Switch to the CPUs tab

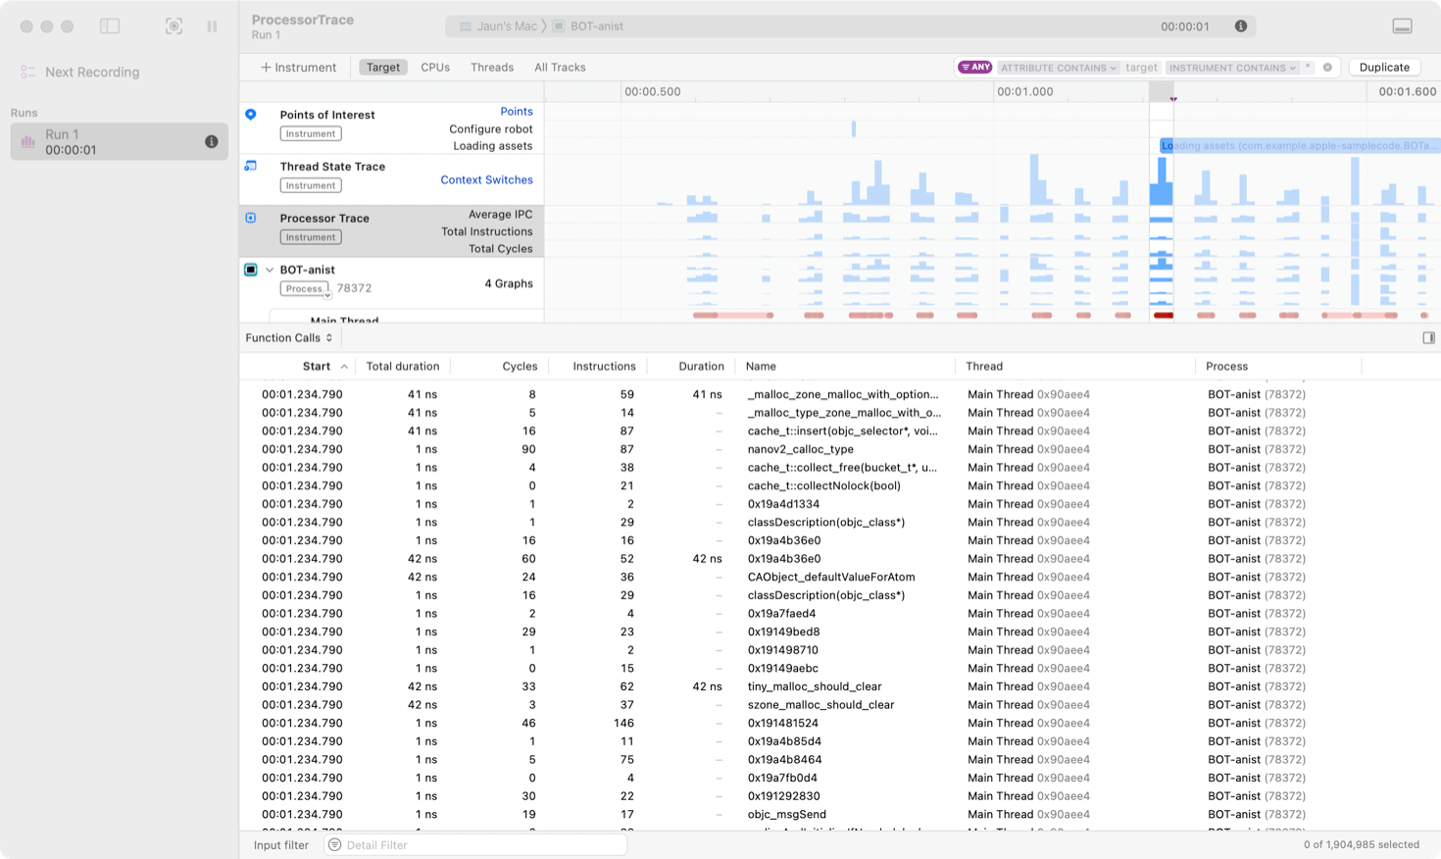(435, 68)
